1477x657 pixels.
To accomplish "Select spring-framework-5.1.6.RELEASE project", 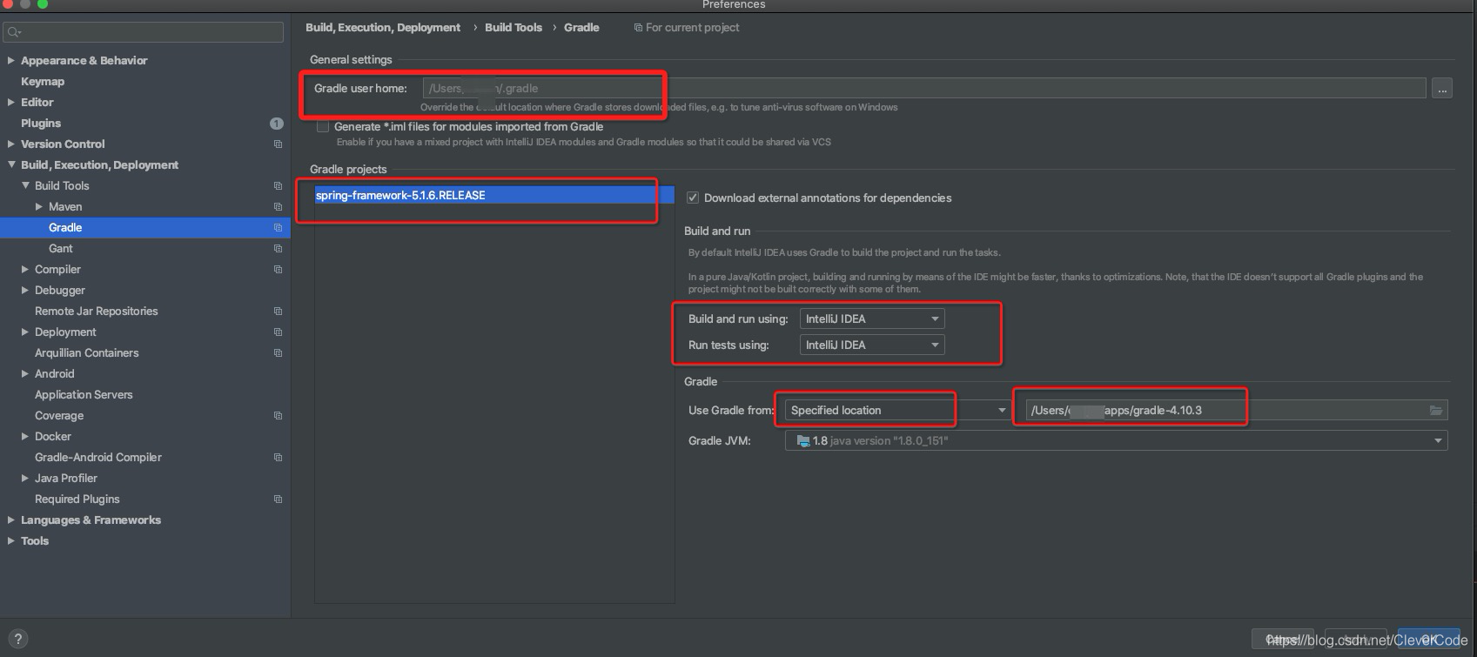I will coord(494,195).
